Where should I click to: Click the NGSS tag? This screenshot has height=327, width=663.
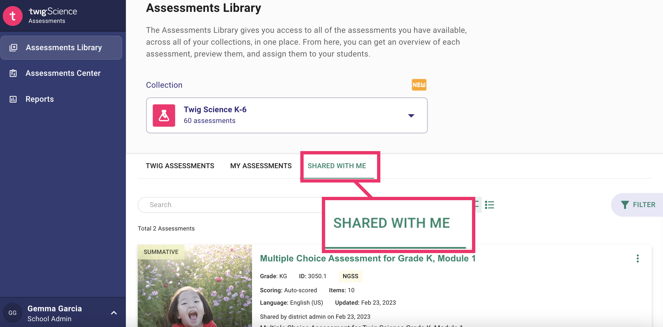(x=350, y=276)
